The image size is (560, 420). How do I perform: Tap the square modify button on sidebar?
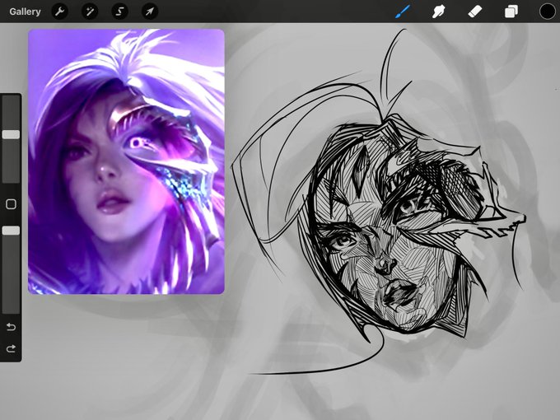[11, 204]
